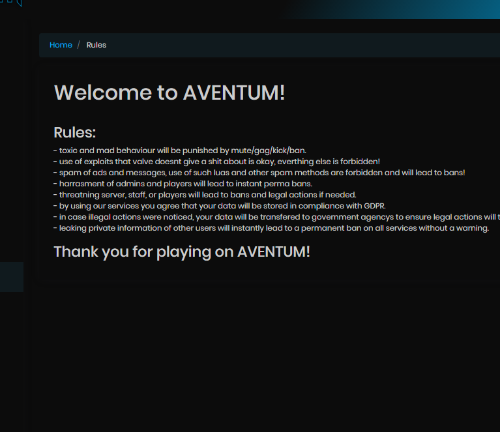The height and width of the screenshot is (432, 500).
Task: Click the toxic and mad behaviour rule
Action: pos(180,151)
